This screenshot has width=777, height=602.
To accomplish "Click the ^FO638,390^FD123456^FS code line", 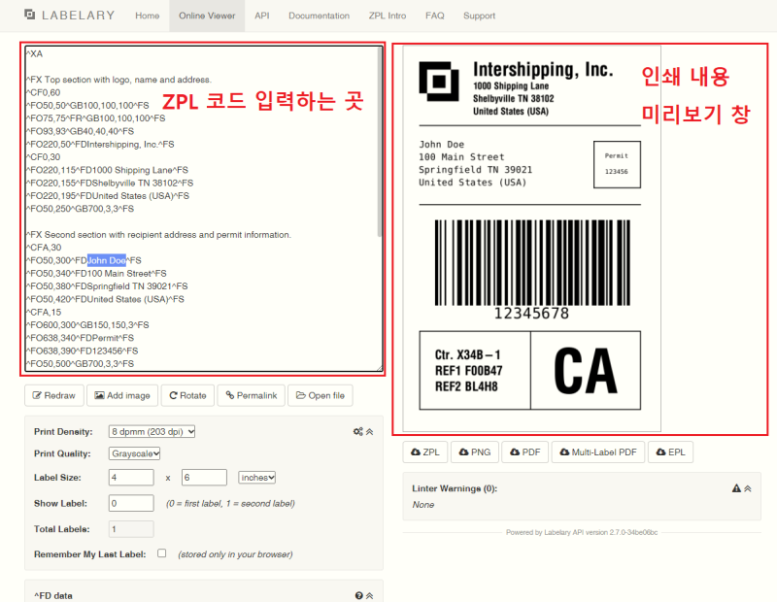I will 83,351.
